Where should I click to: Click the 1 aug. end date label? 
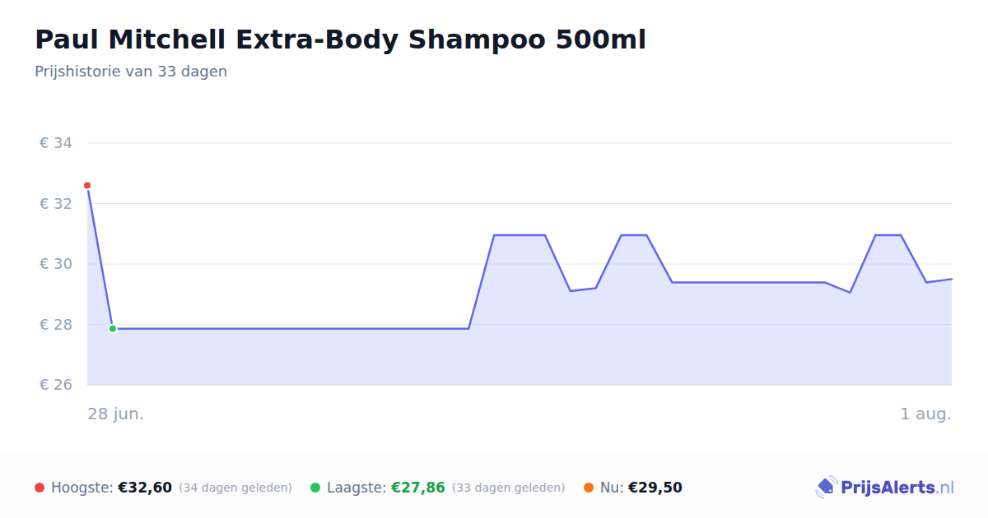(x=925, y=414)
